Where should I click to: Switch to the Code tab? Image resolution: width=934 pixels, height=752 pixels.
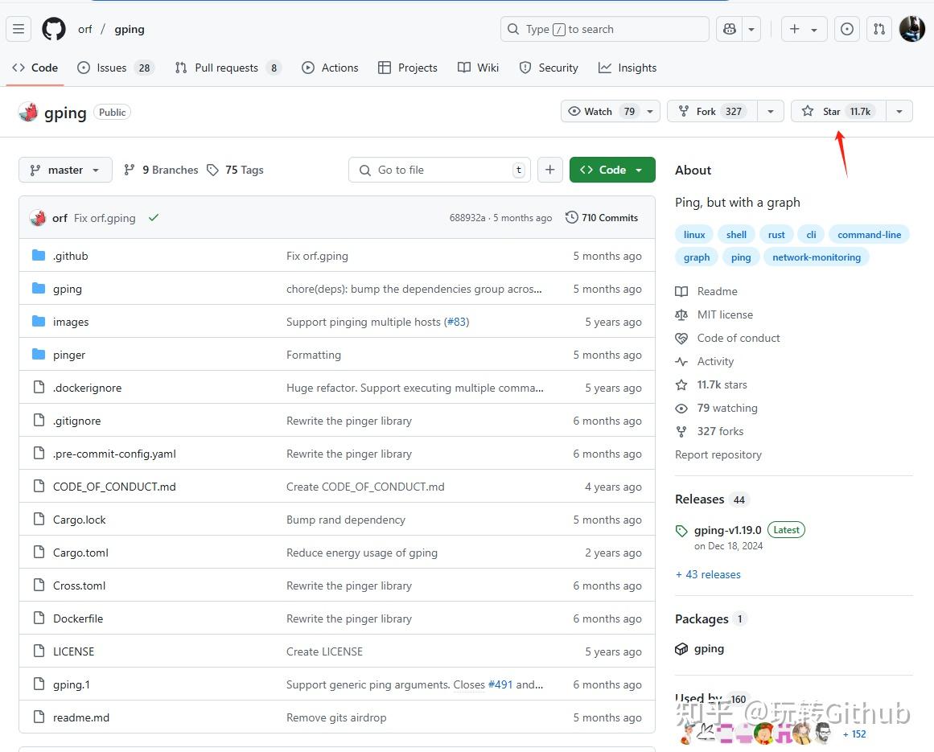coord(35,68)
